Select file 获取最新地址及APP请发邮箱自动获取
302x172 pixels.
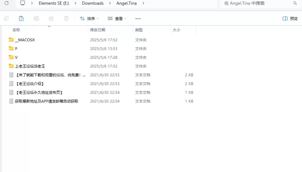[x=47, y=101]
